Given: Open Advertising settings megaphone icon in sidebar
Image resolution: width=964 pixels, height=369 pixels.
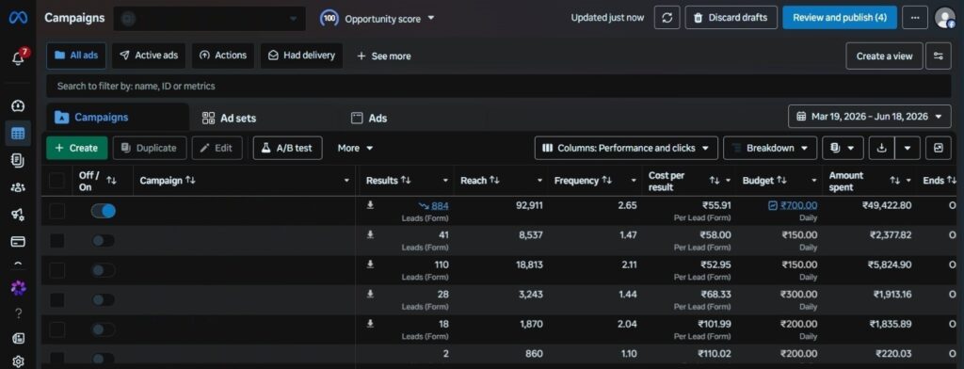Looking at the screenshot, I should click(x=18, y=215).
